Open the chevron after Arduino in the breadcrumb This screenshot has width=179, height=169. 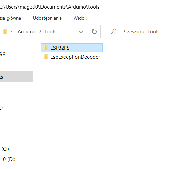[40, 31]
